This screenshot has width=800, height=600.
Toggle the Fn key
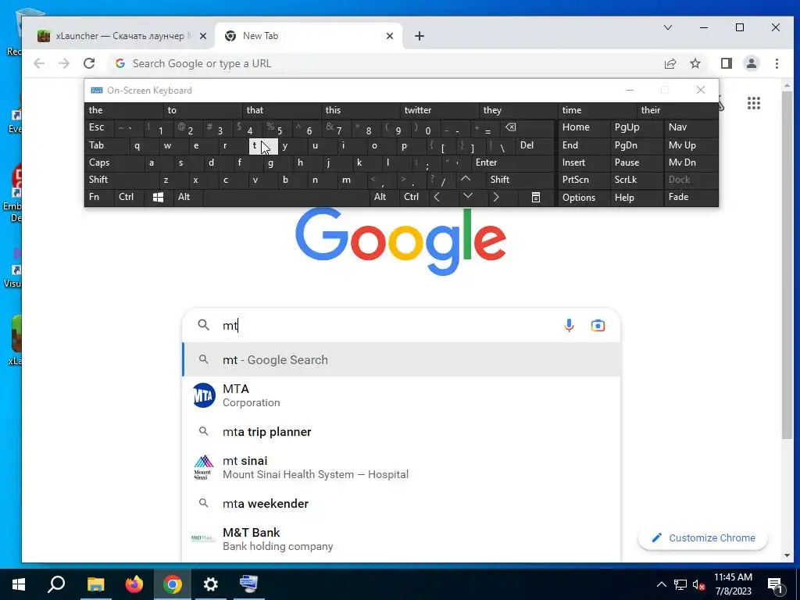[99, 197]
